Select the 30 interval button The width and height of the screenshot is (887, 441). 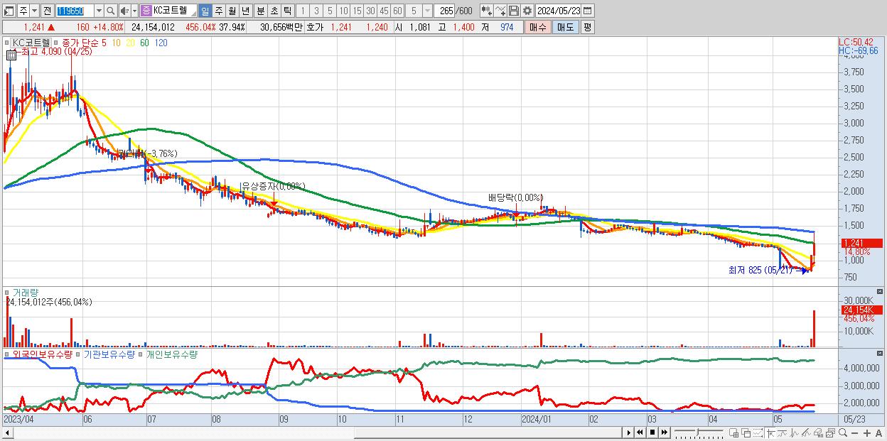[370, 11]
